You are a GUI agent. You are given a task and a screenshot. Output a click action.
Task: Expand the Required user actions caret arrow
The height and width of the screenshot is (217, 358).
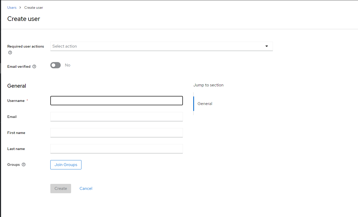(266, 46)
